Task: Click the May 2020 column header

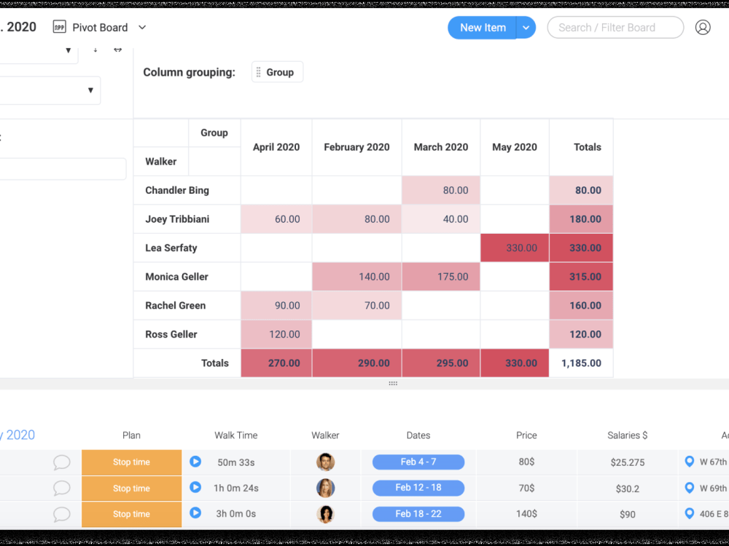Action: tap(515, 147)
